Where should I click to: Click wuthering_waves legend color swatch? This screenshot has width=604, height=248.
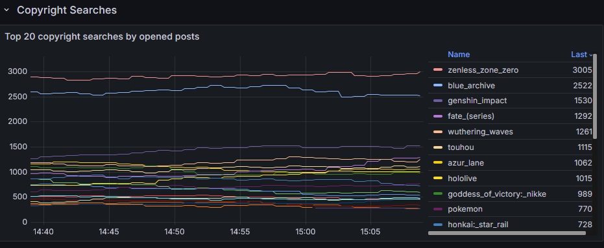click(x=437, y=132)
